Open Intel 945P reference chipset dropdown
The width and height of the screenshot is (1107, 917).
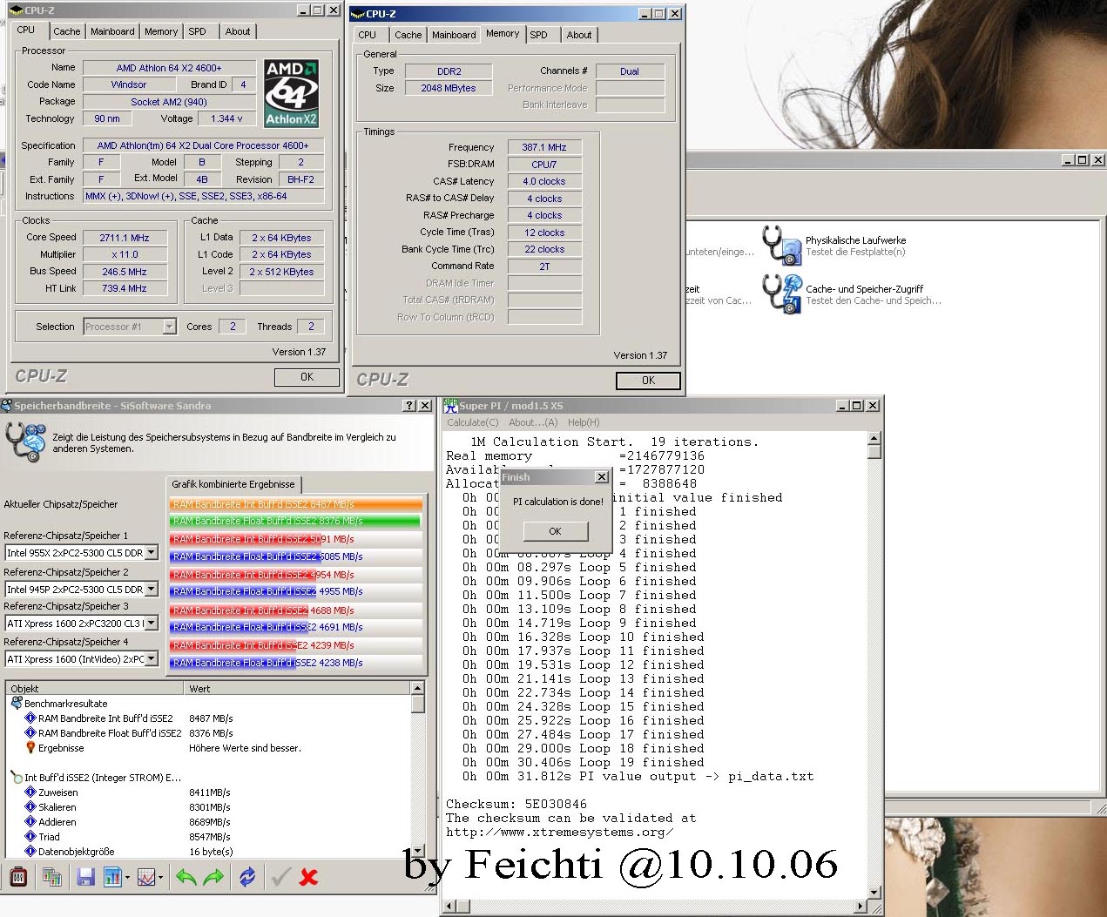[152, 590]
